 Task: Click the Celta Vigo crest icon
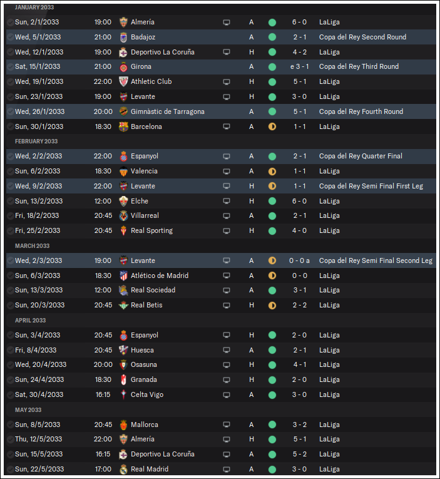coord(123,394)
